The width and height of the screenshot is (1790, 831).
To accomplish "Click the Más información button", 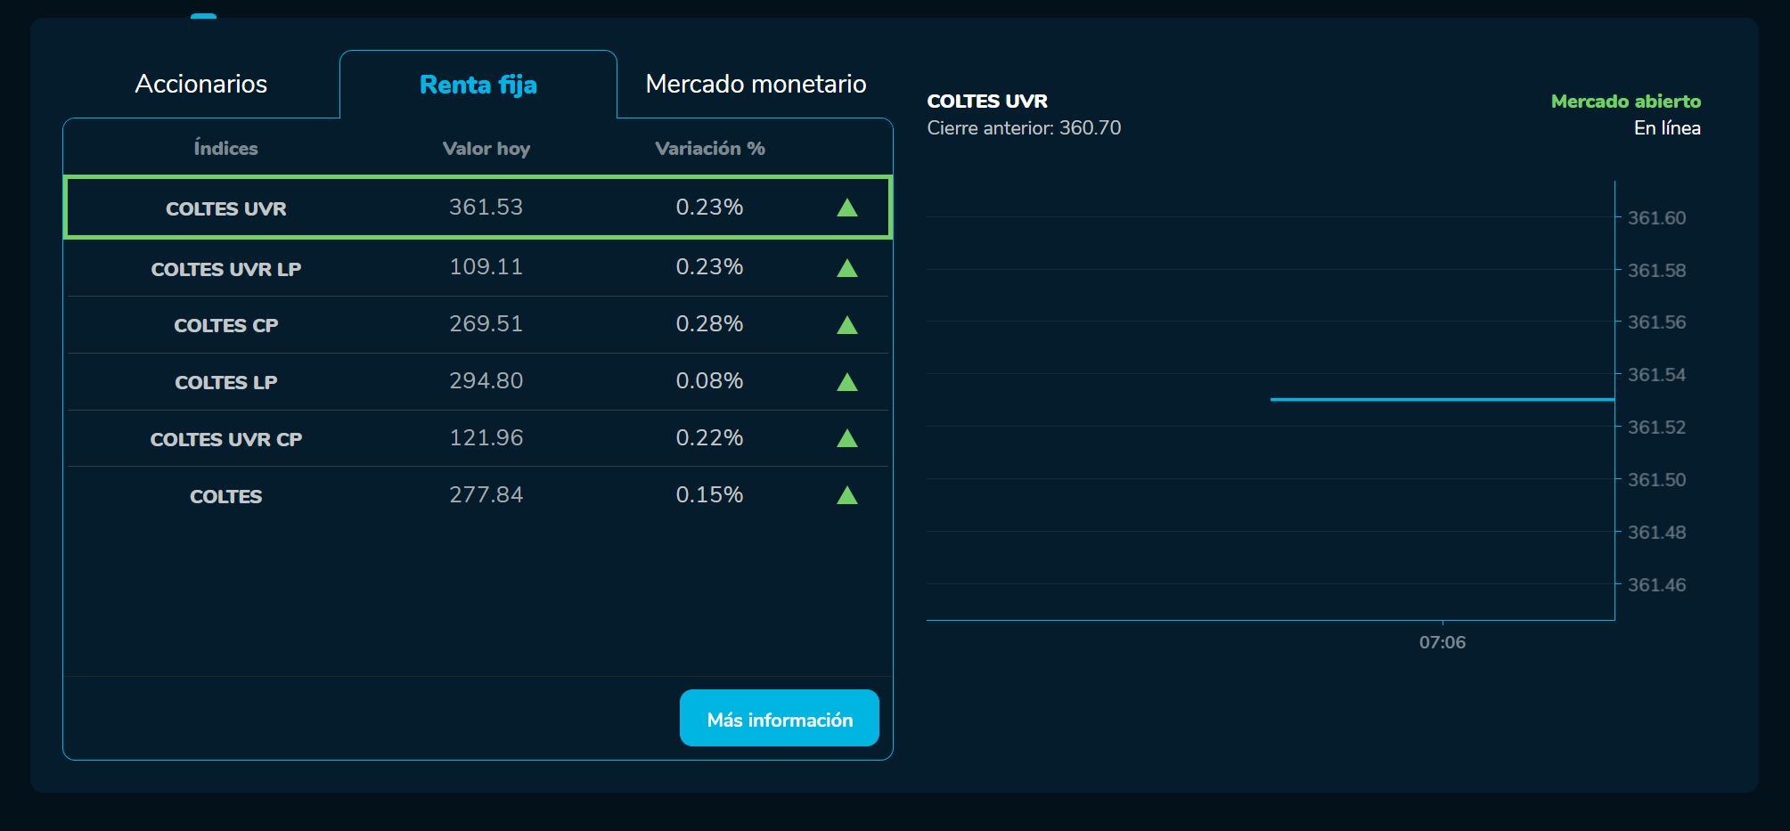I will coord(779,717).
